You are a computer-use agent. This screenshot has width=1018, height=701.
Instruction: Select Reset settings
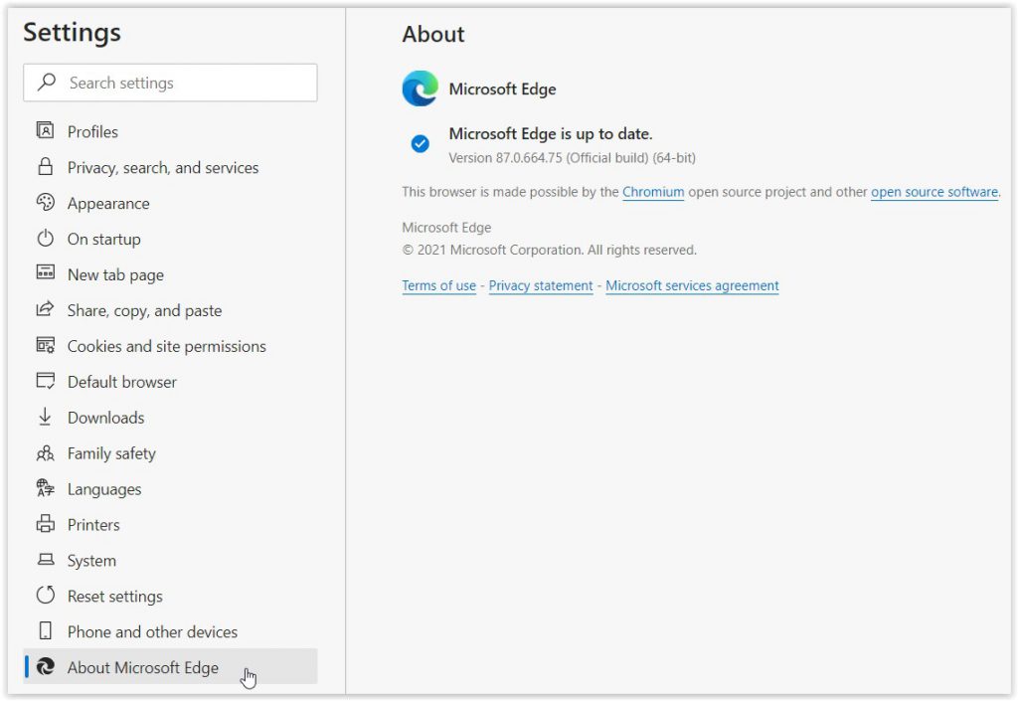tap(170, 596)
